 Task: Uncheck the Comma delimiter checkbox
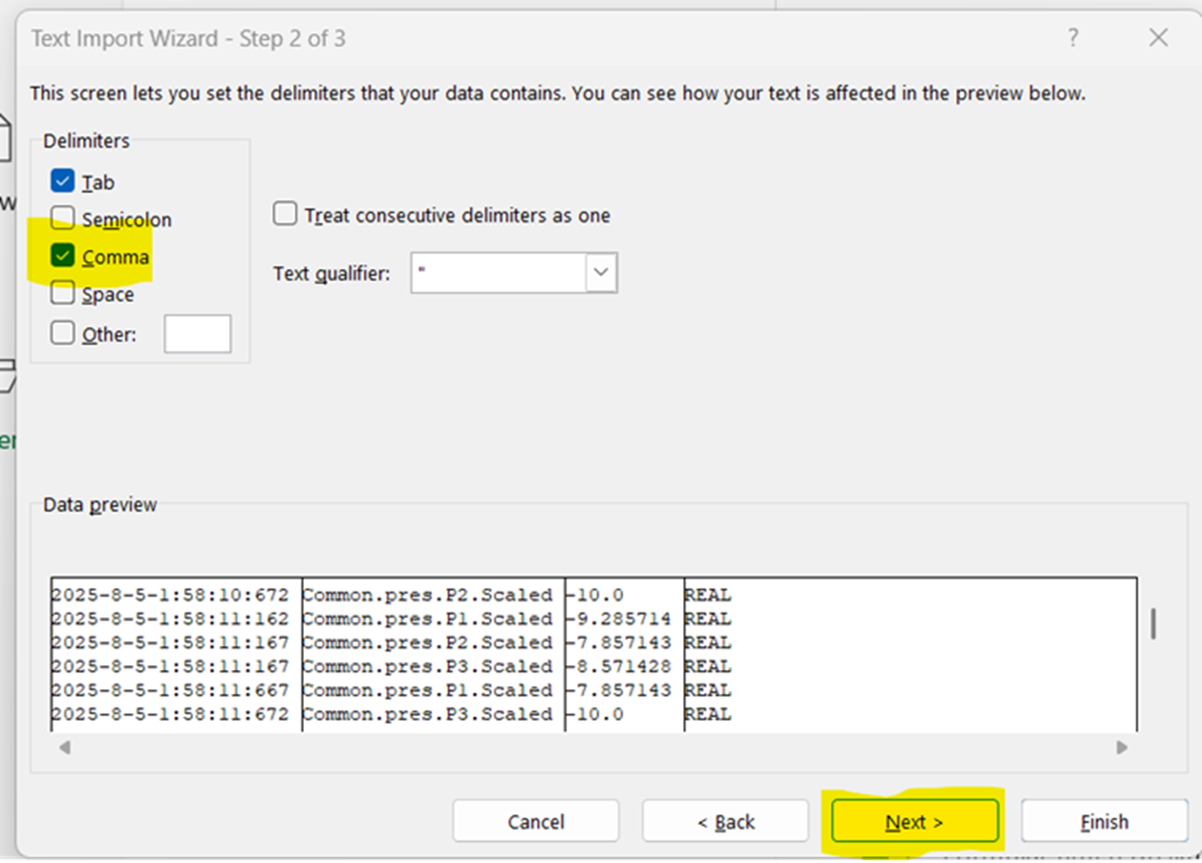[x=63, y=255]
